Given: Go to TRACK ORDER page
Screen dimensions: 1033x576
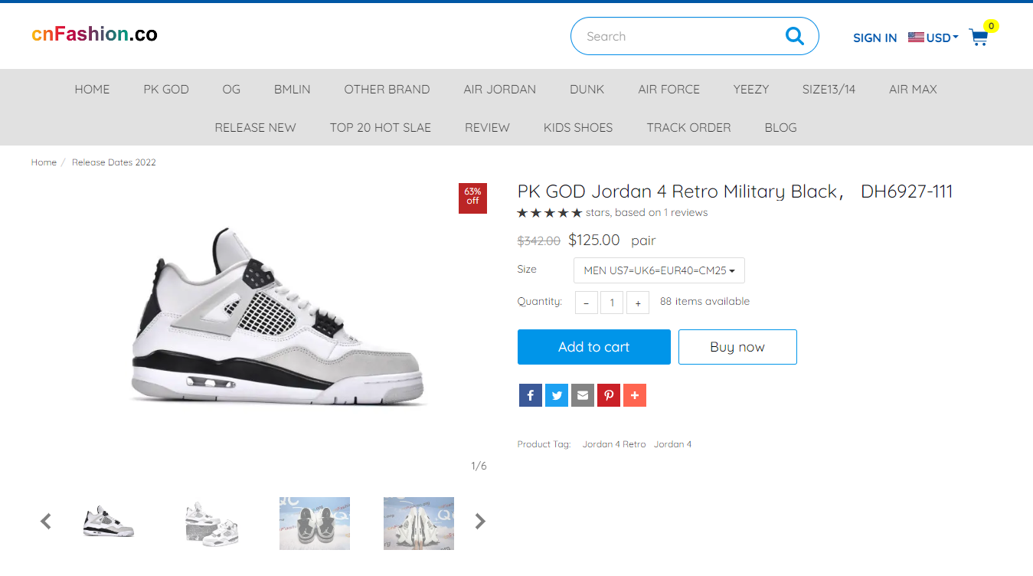Looking at the screenshot, I should pos(688,127).
